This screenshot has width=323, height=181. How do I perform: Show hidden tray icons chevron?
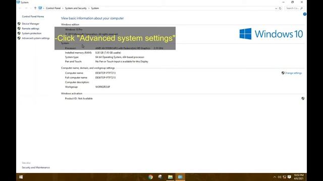click(275, 177)
